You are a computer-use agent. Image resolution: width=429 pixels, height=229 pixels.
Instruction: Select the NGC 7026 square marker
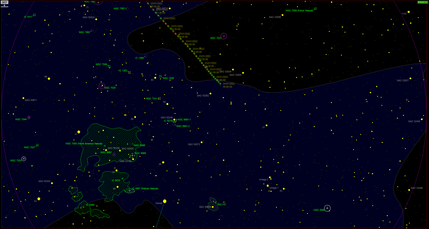point(160,76)
